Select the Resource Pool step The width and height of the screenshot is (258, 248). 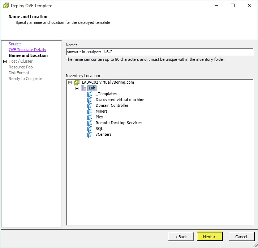tap(21, 67)
